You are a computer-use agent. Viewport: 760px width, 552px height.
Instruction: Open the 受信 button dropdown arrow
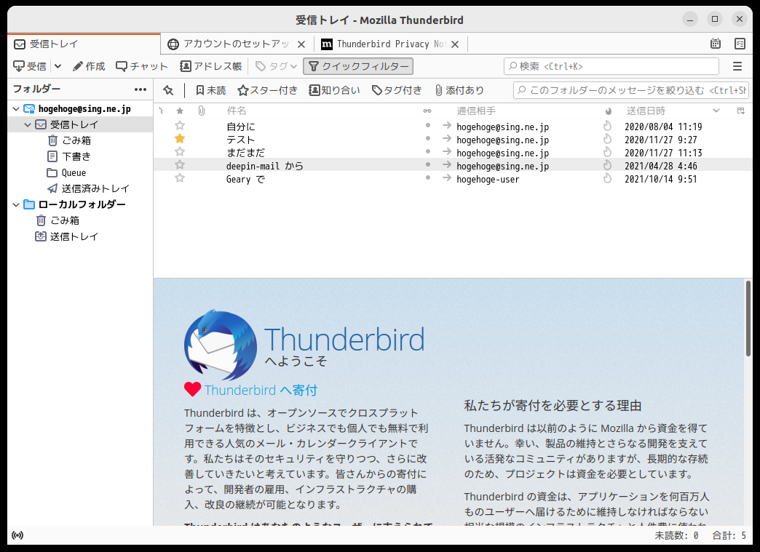coord(58,66)
